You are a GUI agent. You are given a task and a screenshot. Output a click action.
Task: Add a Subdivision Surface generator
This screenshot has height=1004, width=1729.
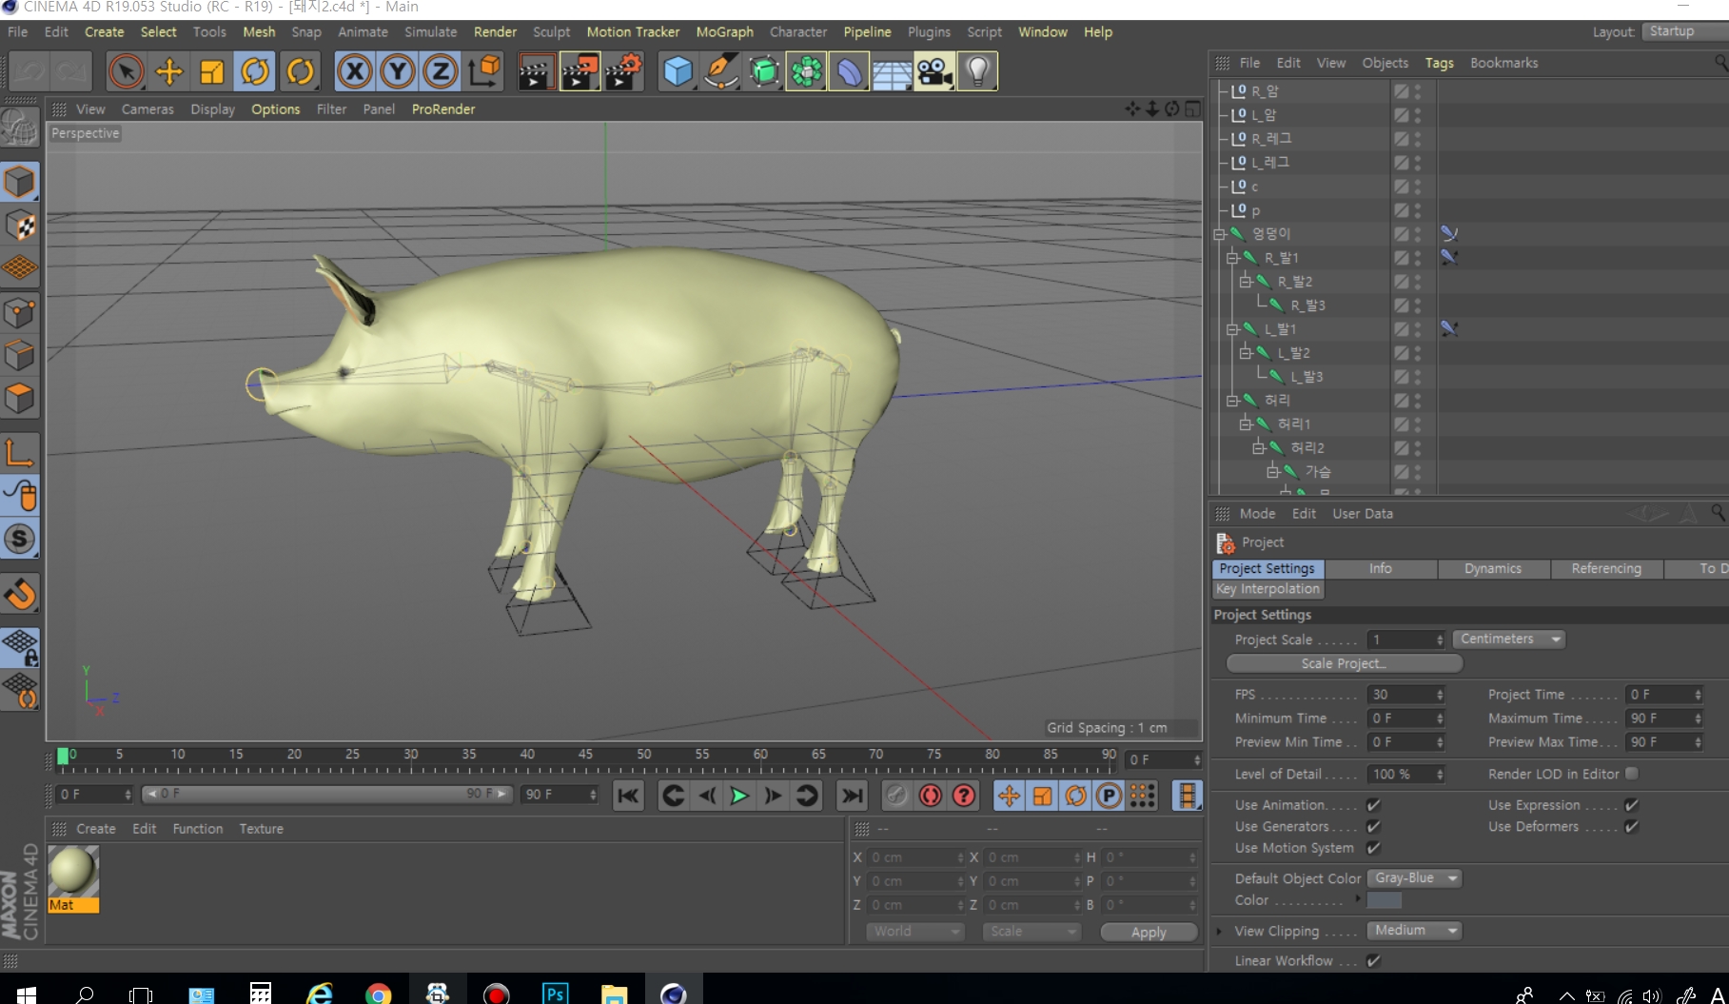763,72
